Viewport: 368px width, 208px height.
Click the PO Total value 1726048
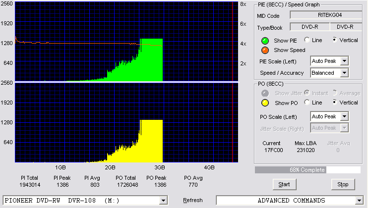point(127,185)
